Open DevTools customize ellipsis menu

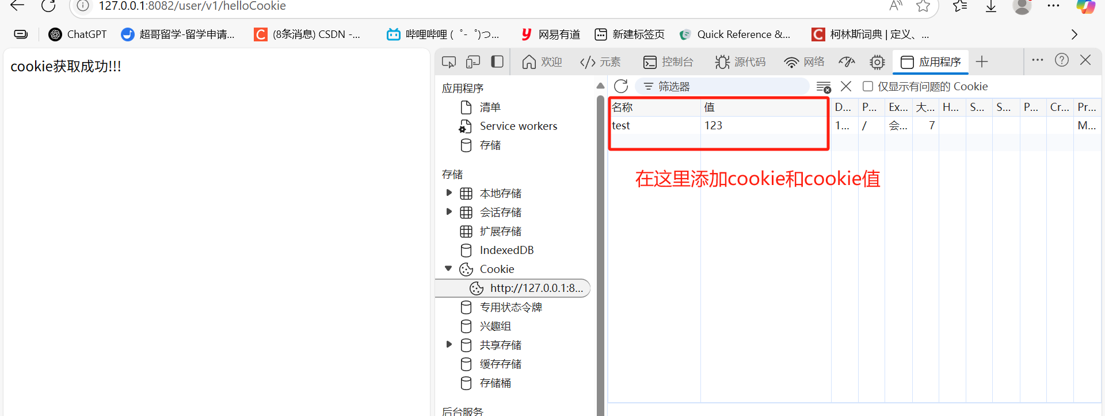click(1038, 60)
